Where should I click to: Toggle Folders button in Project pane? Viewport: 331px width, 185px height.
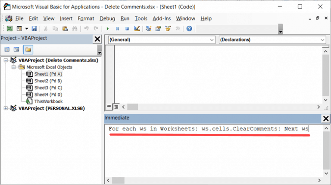pos(28,50)
